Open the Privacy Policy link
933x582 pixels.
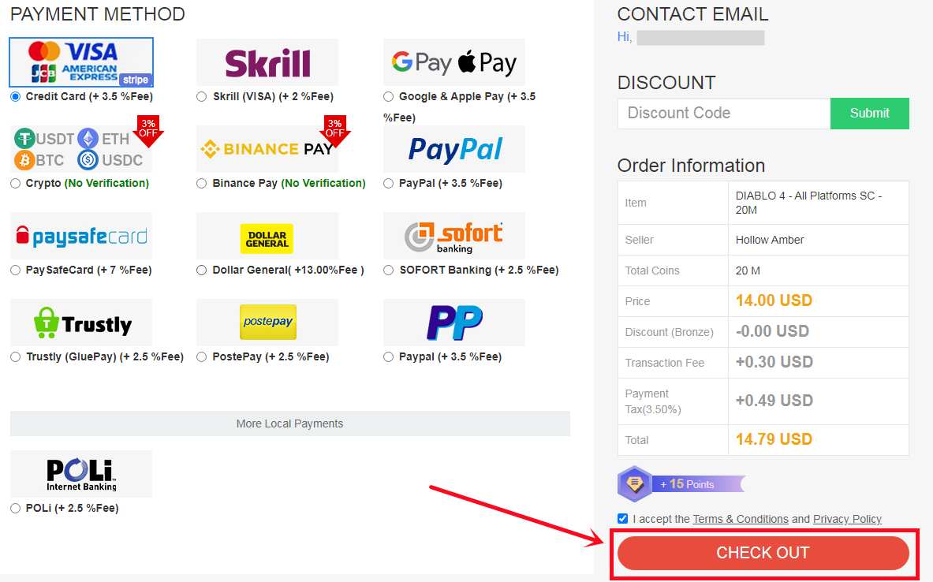[x=847, y=519]
